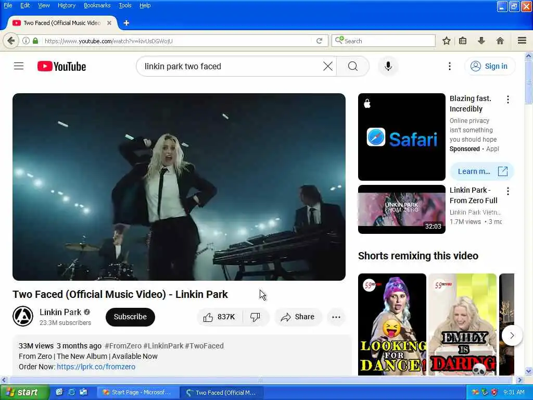Viewport: 533px width, 400px height.
Task: Open a new tab with plus
Action: tap(126, 23)
